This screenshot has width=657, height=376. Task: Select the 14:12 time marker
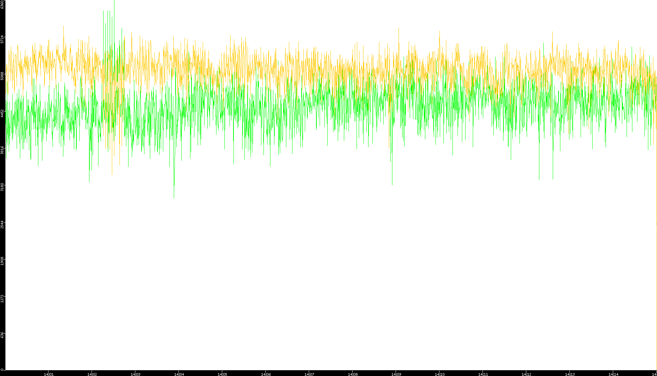[526, 374]
